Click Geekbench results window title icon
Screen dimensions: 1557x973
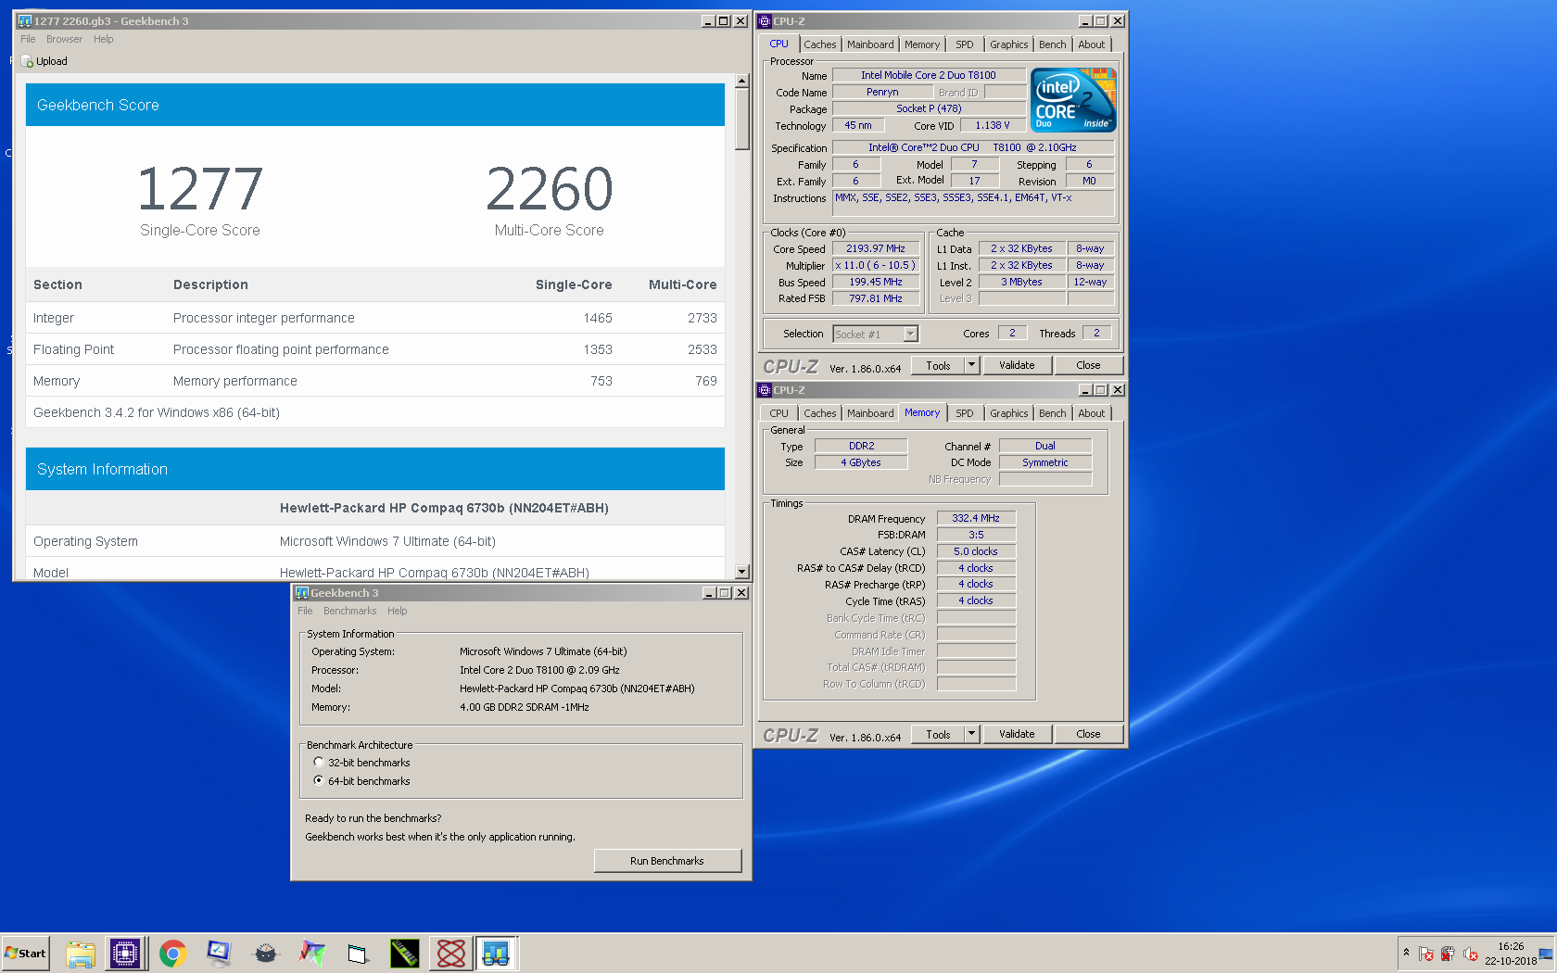click(25, 20)
